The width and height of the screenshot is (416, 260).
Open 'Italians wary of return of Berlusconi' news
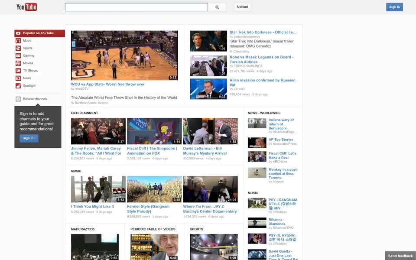[281, 124]
